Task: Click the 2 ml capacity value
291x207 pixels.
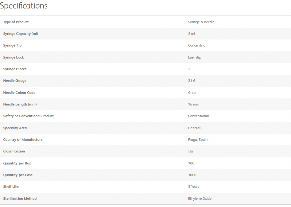Action: (x=191, y=34)
